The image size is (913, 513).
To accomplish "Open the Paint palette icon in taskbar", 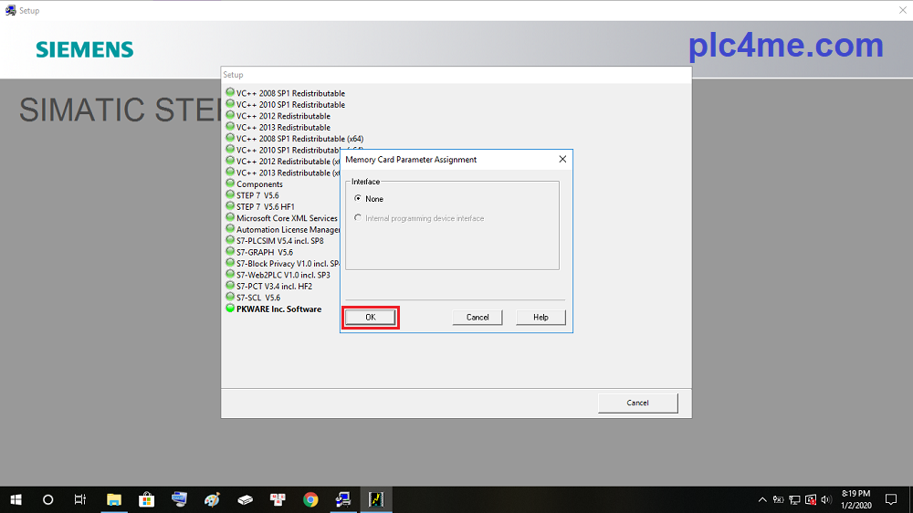I will point(213,499).
